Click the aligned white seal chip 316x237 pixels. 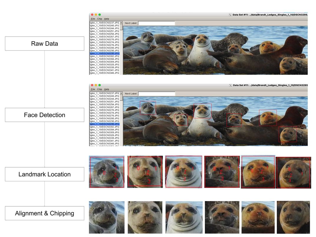pos(184,217)
